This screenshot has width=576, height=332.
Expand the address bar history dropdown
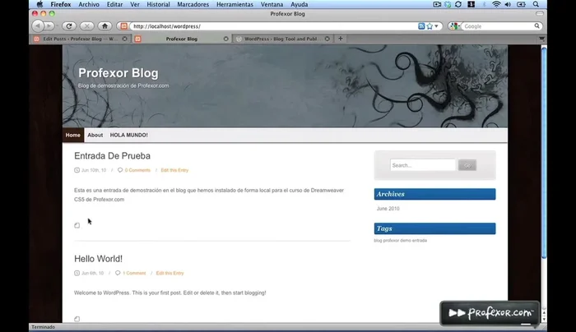point(438,26)
